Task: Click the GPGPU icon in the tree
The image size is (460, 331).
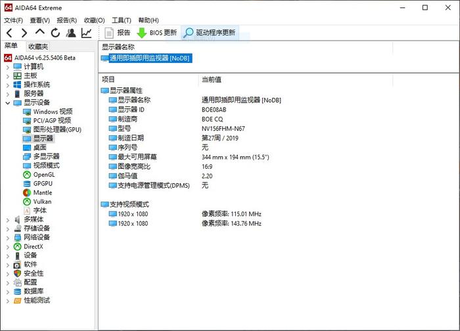Action: 27,184
